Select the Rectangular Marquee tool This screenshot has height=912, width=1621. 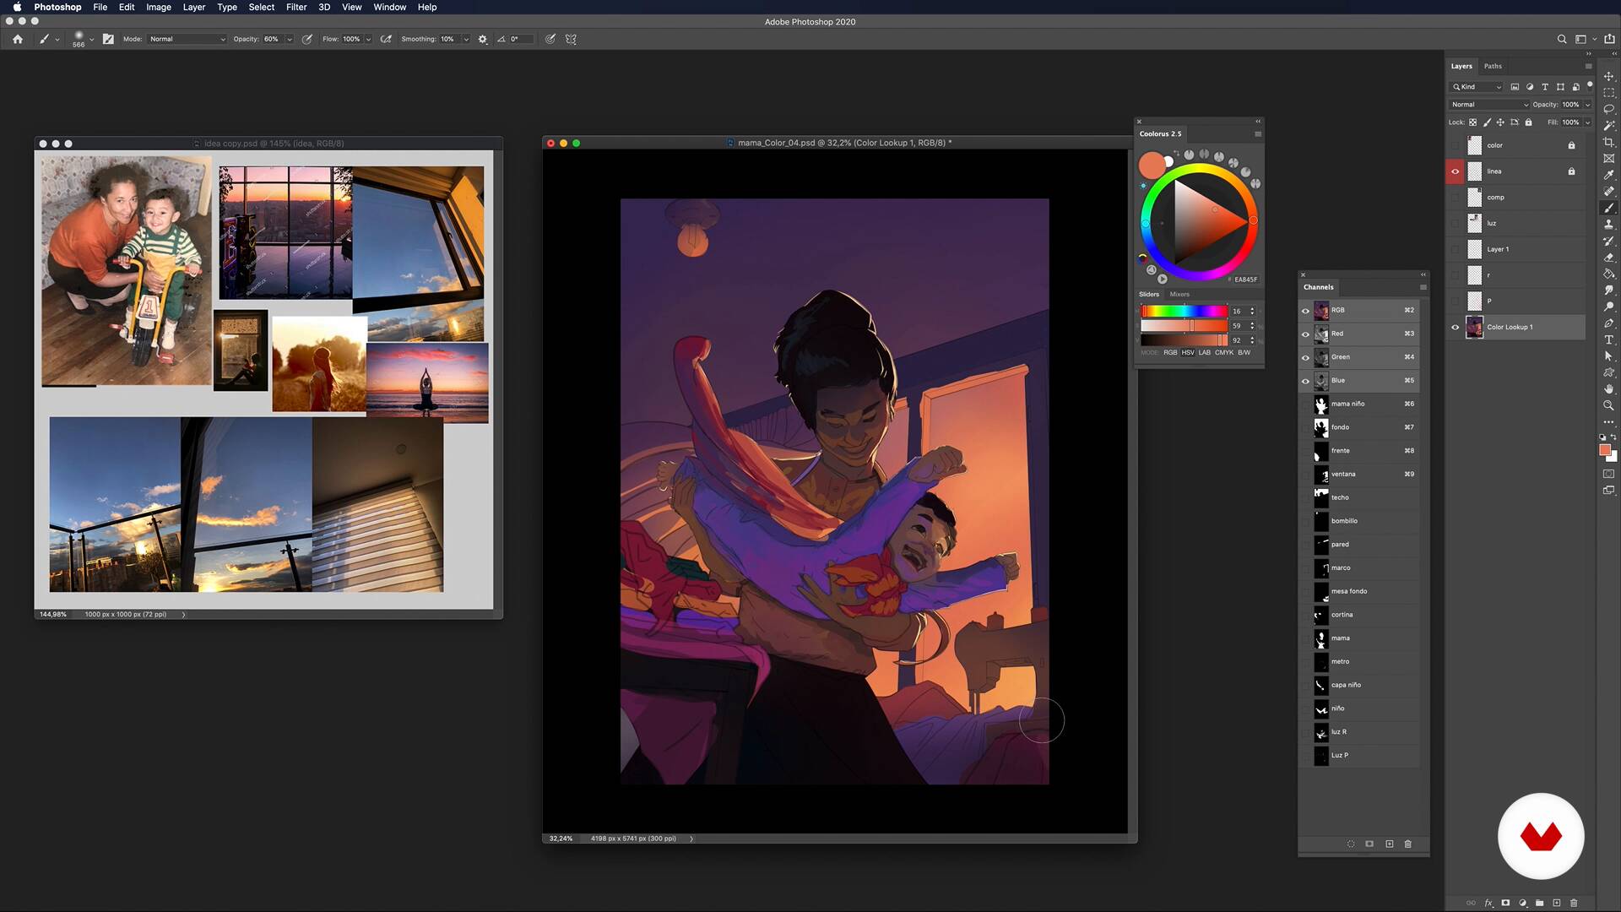[x=1608, y=93]
